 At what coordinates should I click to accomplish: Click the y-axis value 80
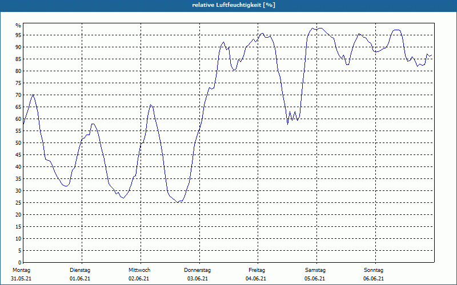tap(18, 71)
